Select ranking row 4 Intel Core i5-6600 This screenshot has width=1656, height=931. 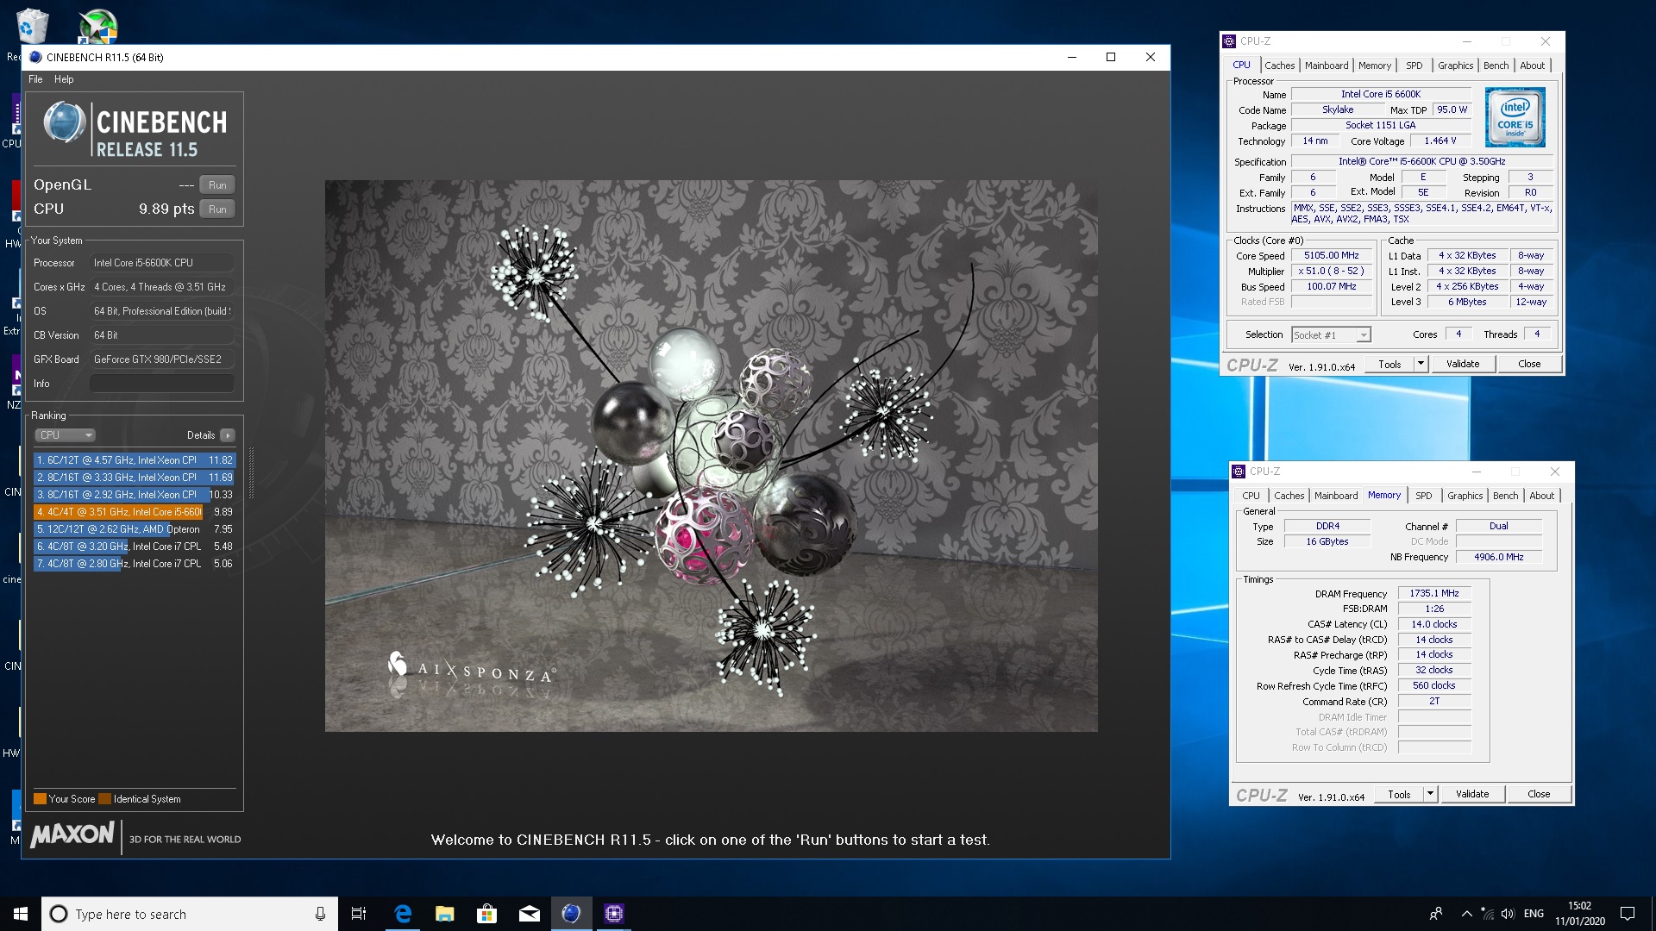tap(135, 512)
